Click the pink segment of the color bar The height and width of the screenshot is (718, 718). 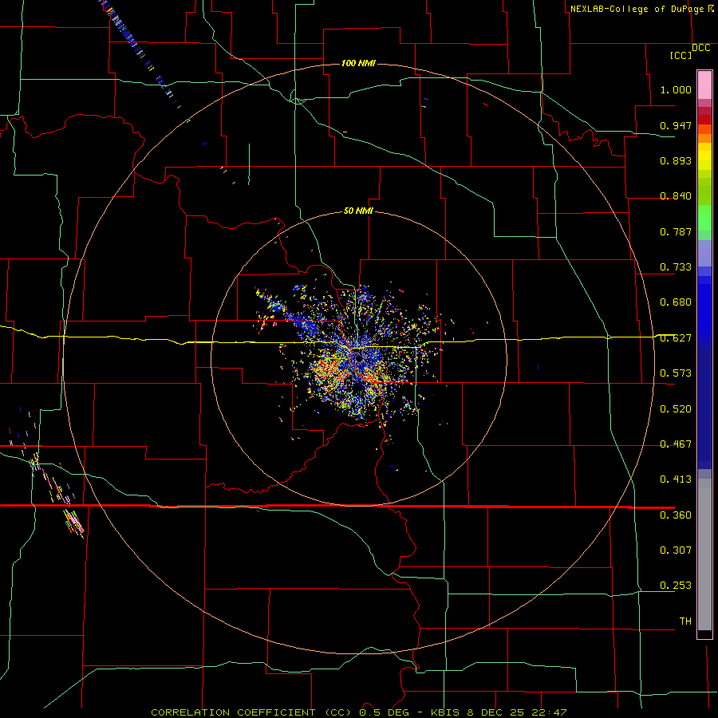click(x=704, y=85)
